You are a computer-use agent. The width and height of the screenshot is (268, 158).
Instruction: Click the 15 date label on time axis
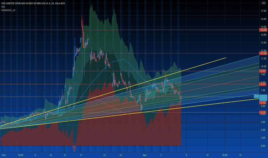(x=240, y=155)
